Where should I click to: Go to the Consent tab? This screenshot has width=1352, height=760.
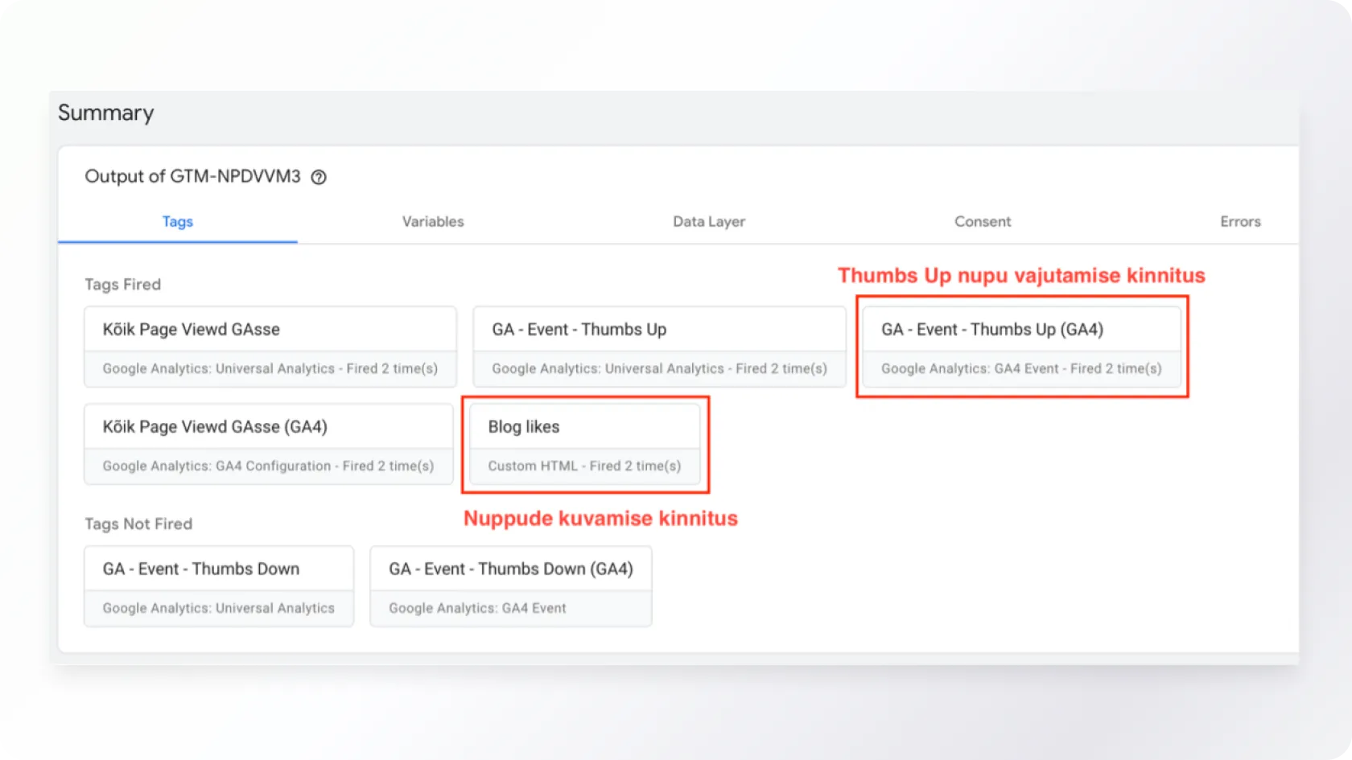[x=983, y=222]
